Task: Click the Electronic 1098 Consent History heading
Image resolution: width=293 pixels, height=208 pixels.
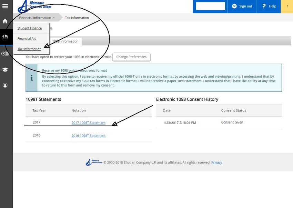Action: coord(187,99)
